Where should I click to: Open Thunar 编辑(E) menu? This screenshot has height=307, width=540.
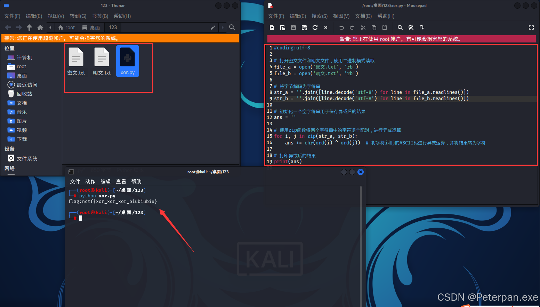click(x=34, y=16)
